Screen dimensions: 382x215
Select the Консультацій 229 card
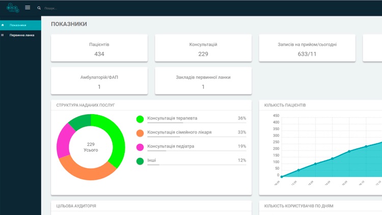coord(203,48)
